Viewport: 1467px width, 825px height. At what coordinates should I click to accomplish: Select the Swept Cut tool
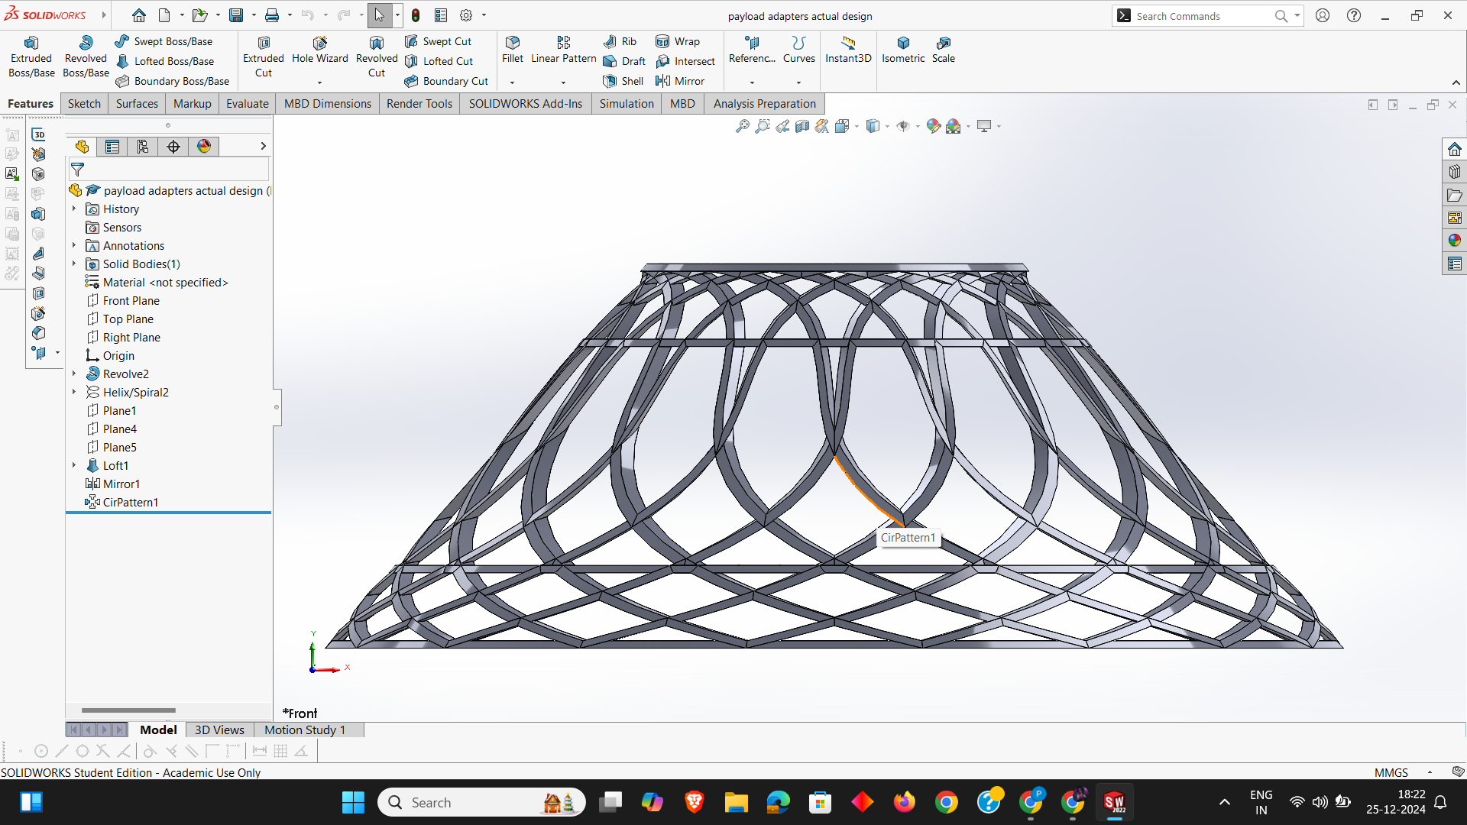447,40
